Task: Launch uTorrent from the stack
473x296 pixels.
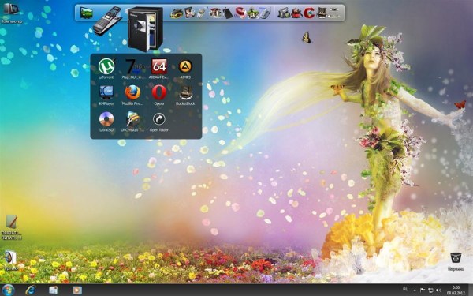Action: [x=106, y=66]
